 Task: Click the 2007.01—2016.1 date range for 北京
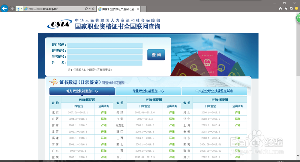[78, 112]
